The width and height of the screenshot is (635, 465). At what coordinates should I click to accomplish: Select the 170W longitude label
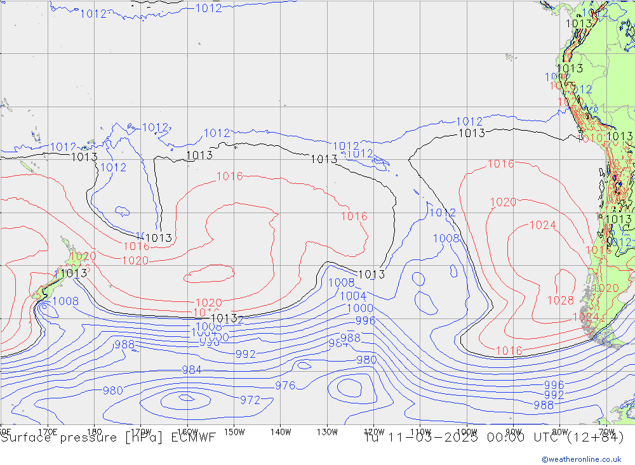tap(141, 432)
